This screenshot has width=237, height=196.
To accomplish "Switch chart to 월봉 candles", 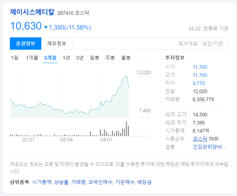I will click(x=126, y=58).
